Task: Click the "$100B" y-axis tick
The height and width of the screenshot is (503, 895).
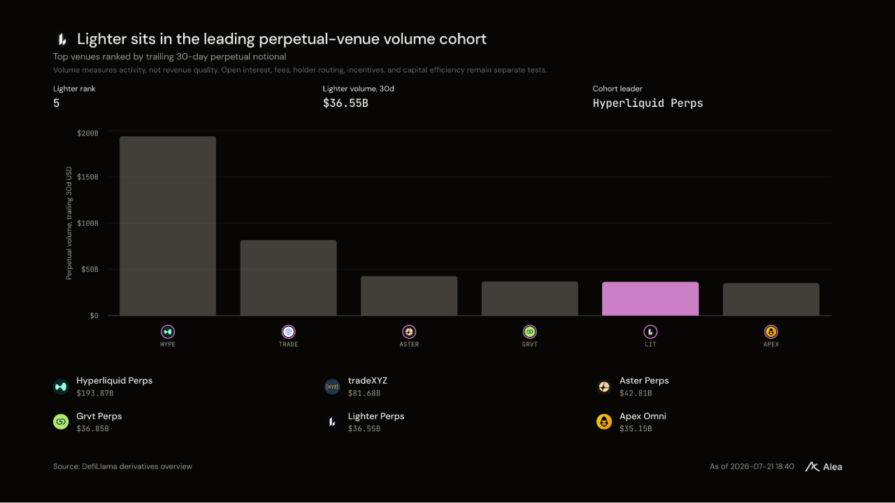Action: (x=88, y=224)
